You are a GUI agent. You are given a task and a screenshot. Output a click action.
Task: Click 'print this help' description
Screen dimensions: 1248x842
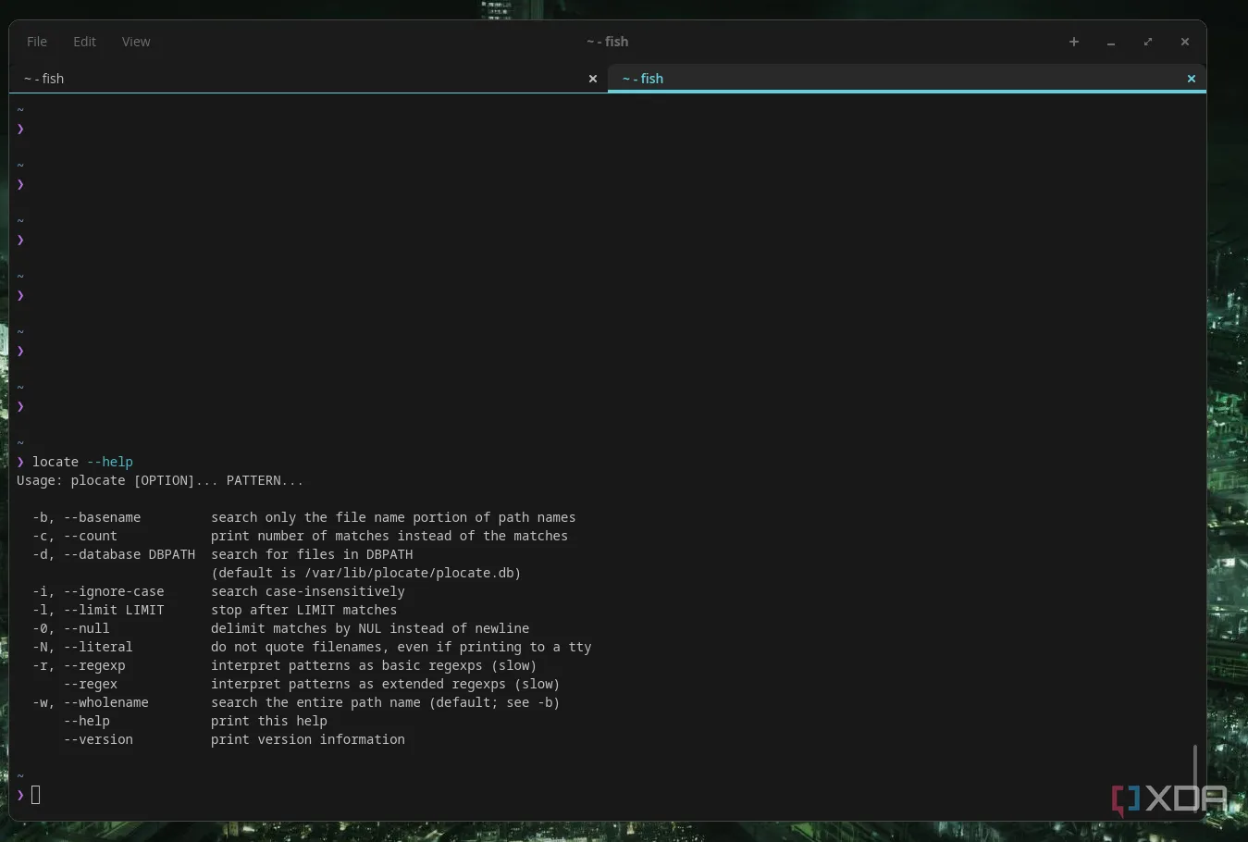(x=269, y=721)
